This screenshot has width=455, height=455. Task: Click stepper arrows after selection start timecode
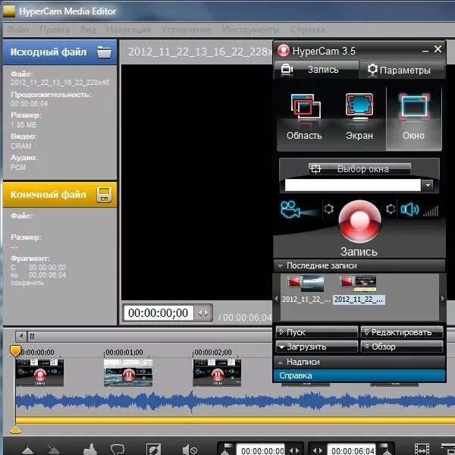tap(294, 451)
